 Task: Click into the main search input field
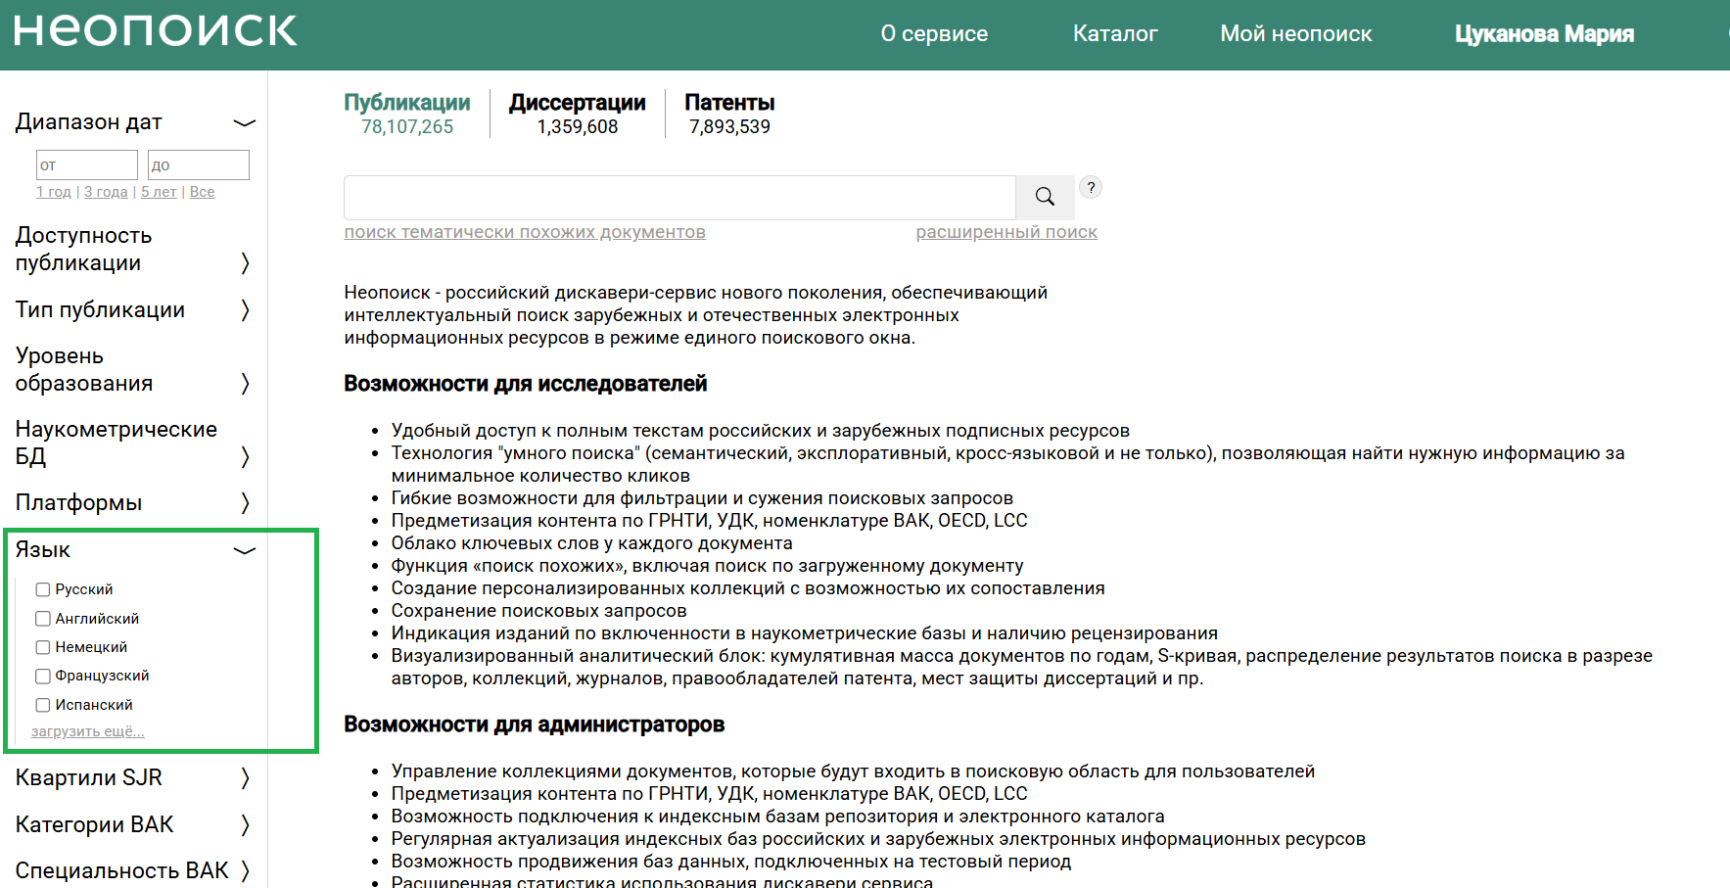point(679,197)
